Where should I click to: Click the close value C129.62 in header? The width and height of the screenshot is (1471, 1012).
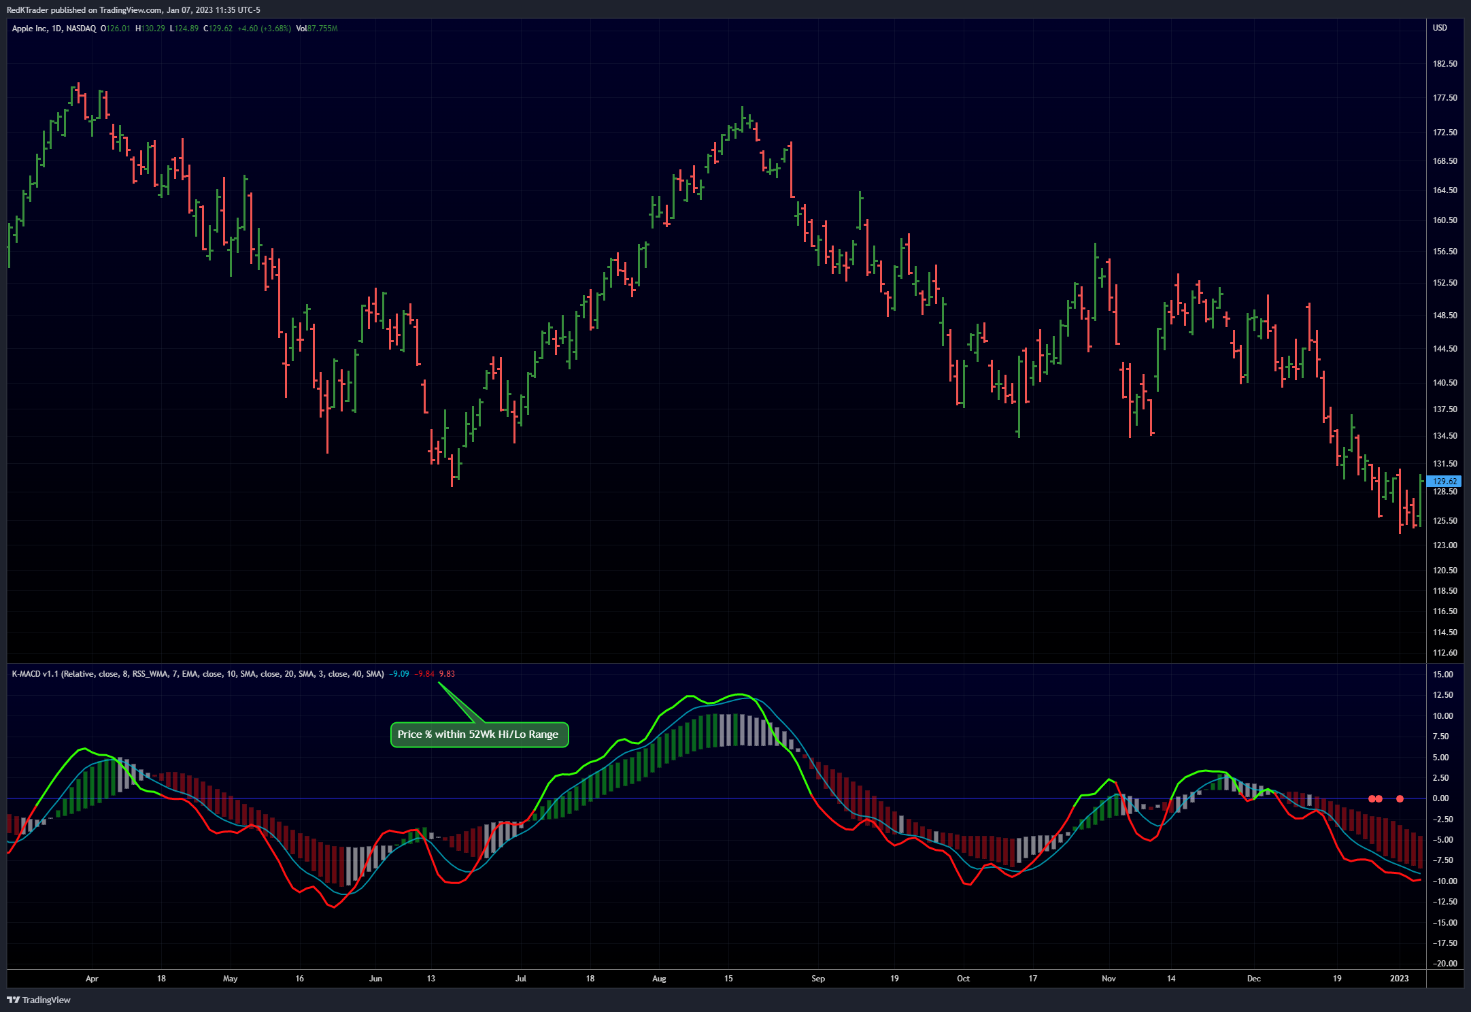click(218, 29)
